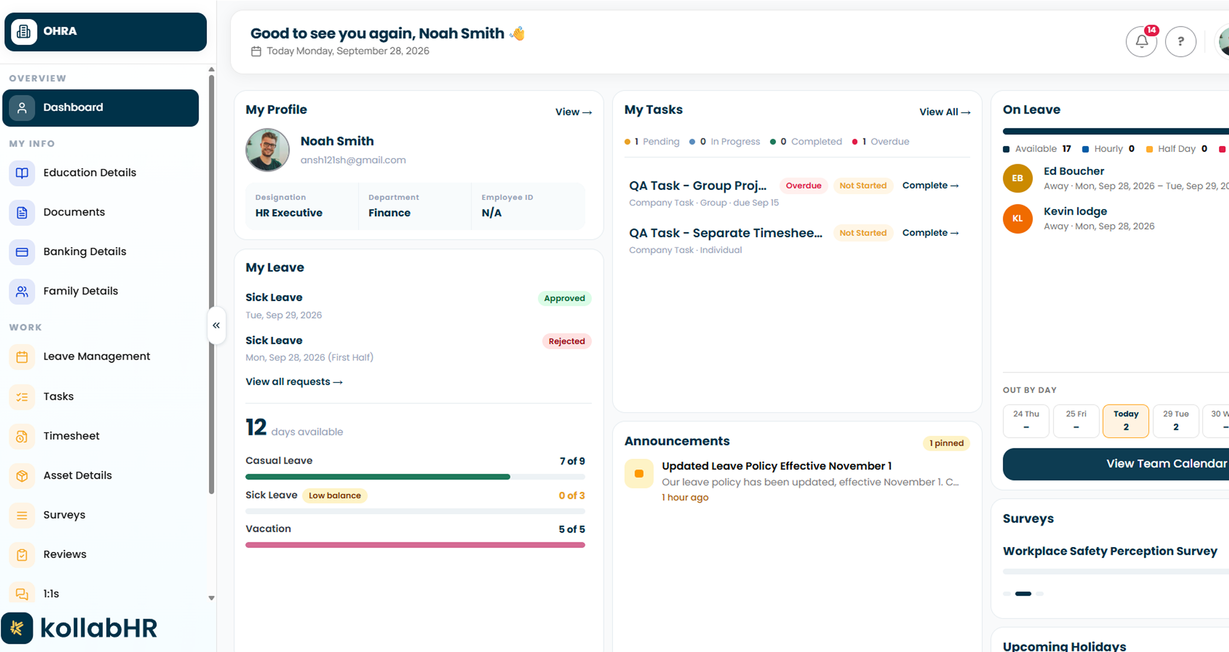The width and height of the screenshot is (1229, 652).
Task: Select 29 Tue in Out By Day
Action: click(x=1176, y=421)
